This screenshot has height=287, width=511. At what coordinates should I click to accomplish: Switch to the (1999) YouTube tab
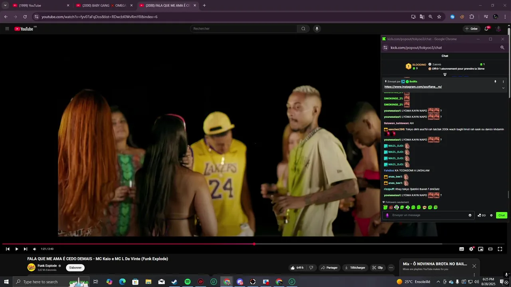tap(41, 6)
